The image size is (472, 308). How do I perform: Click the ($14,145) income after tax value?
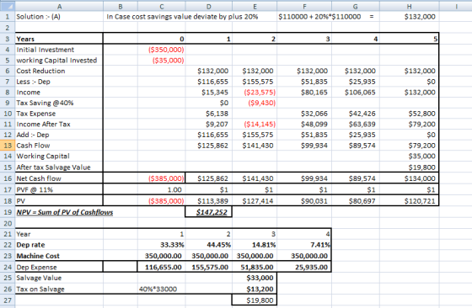(260, 125)
